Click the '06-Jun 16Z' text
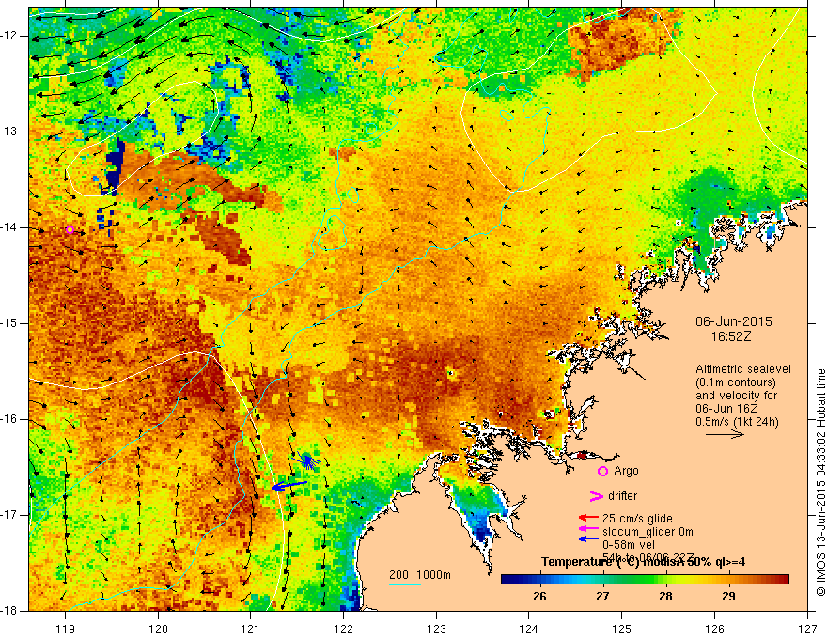The image size is (827, 639). 723,409
